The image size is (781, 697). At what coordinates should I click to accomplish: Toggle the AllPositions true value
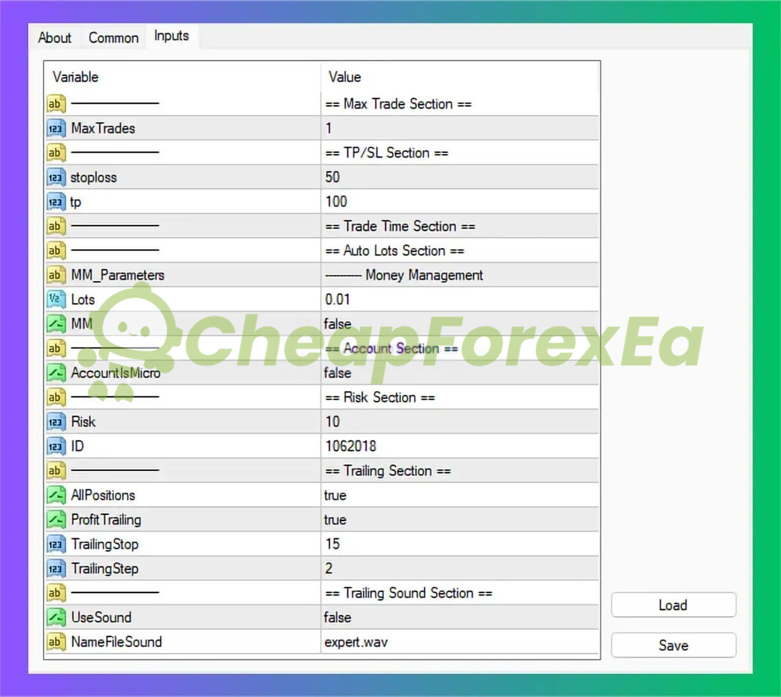coord(335,495)
